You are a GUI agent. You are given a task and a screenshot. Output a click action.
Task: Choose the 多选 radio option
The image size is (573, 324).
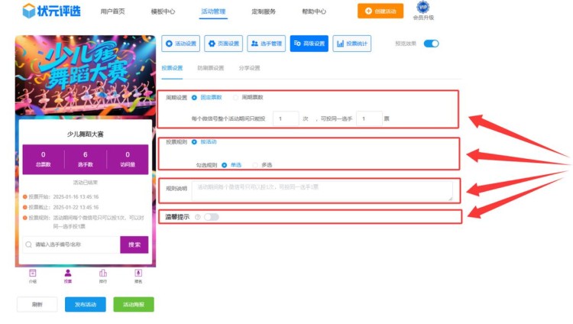click(x=262, y=164)
